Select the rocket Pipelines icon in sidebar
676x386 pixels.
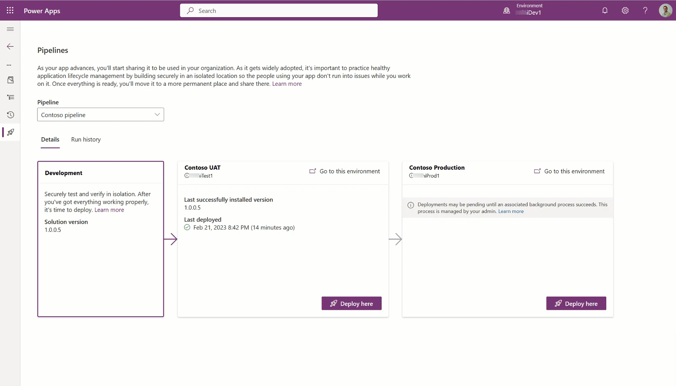[10, 132]
